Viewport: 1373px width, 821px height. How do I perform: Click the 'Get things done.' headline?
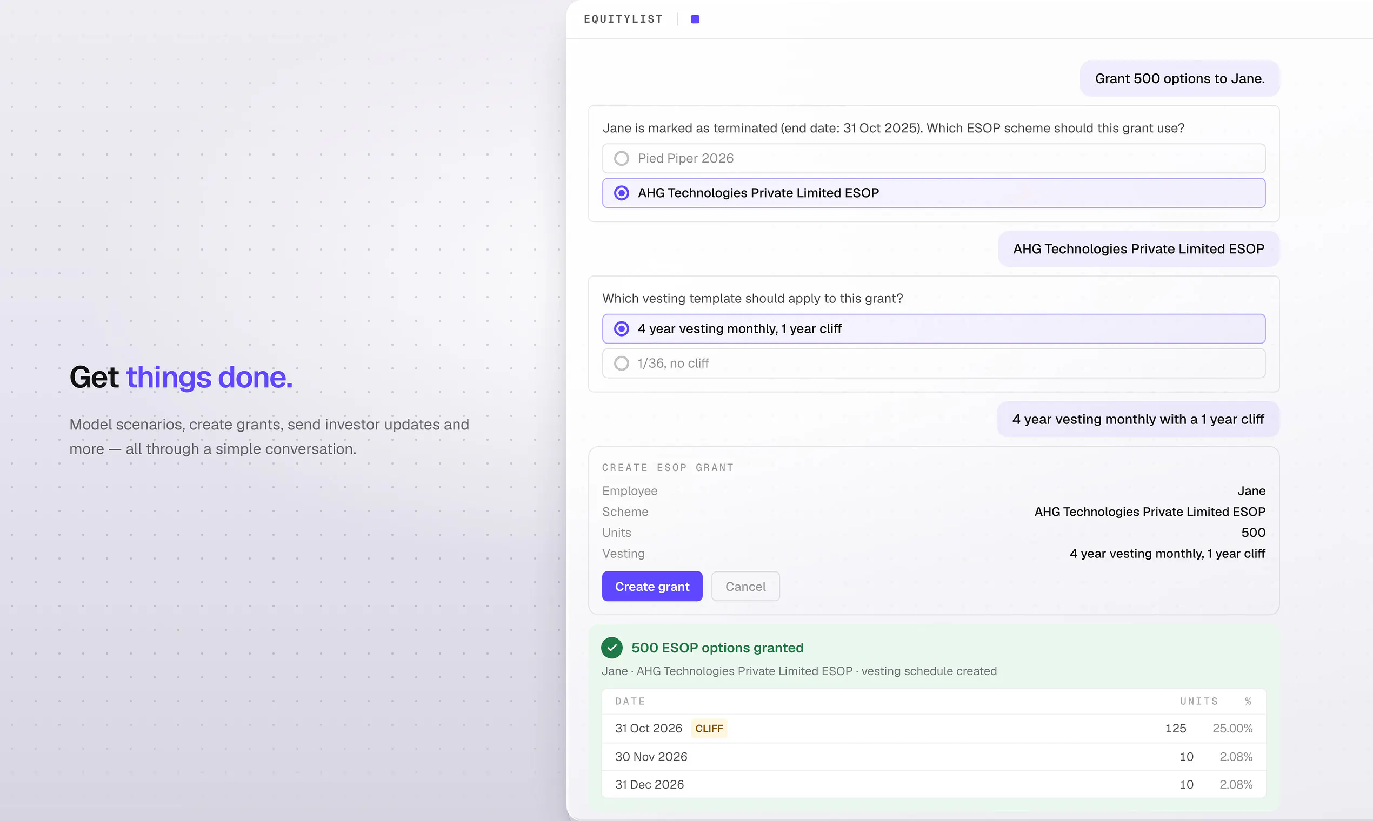pos(181,378)
